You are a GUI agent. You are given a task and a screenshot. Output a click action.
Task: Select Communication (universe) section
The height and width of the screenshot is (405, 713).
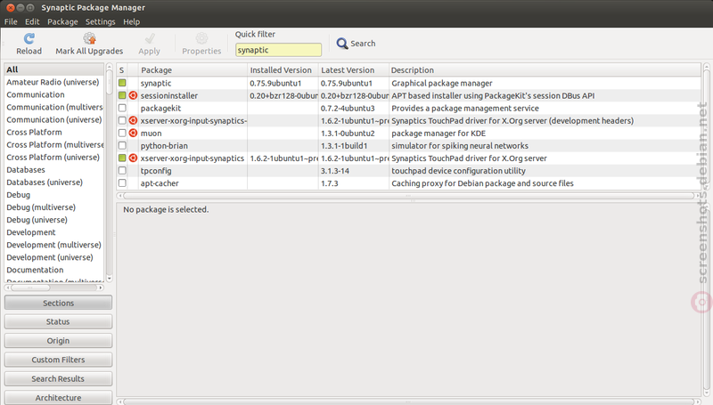coord(54,120)
